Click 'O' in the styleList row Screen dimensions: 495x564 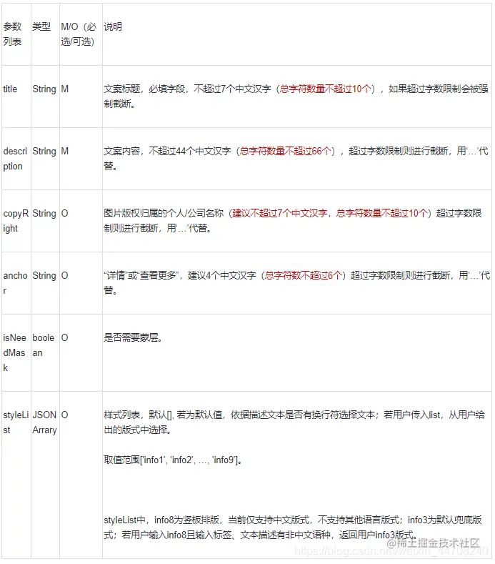point(64,415)
